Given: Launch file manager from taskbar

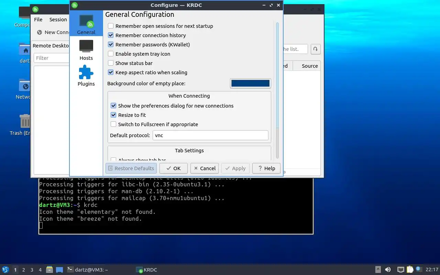Looking at the screenshot, I should pos(49,269).
